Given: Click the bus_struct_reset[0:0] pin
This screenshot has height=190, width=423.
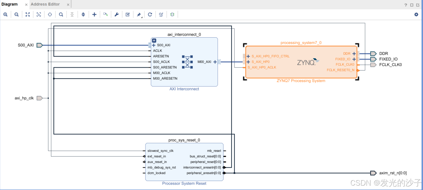Looking at the screenshot, I should [205, 156].
